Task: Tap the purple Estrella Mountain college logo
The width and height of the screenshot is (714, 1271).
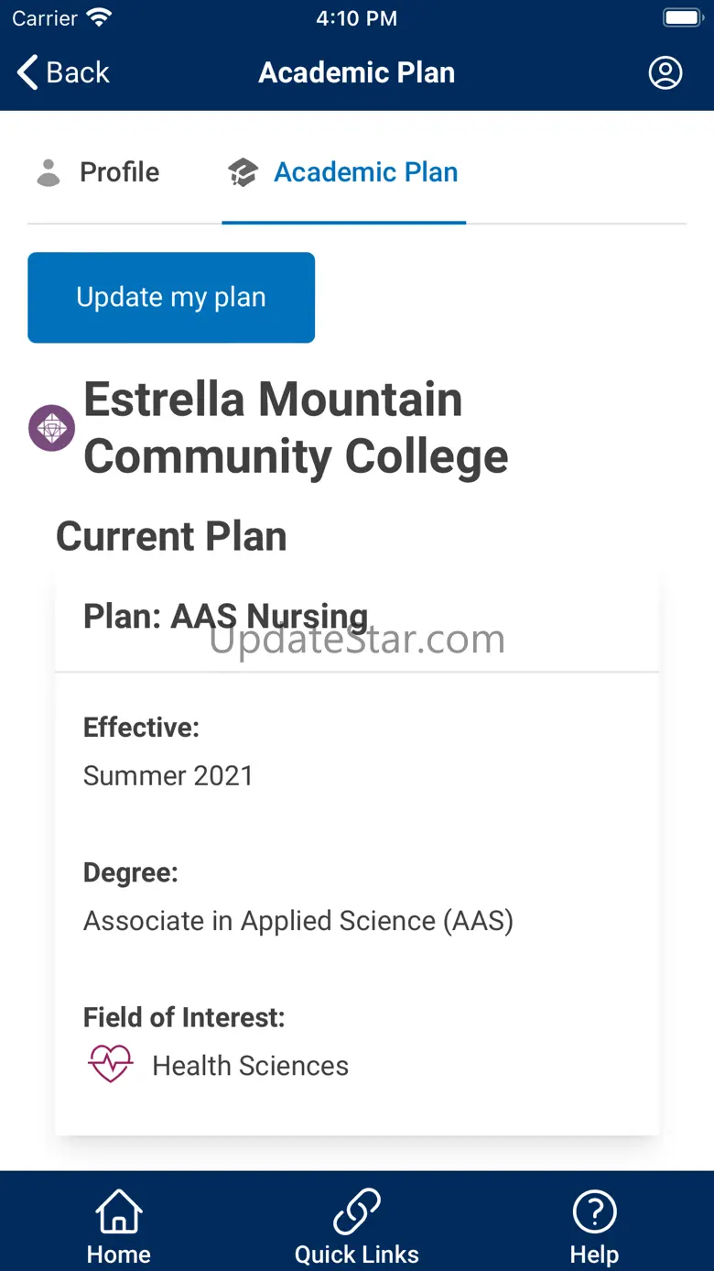Action: pos(51,428)
